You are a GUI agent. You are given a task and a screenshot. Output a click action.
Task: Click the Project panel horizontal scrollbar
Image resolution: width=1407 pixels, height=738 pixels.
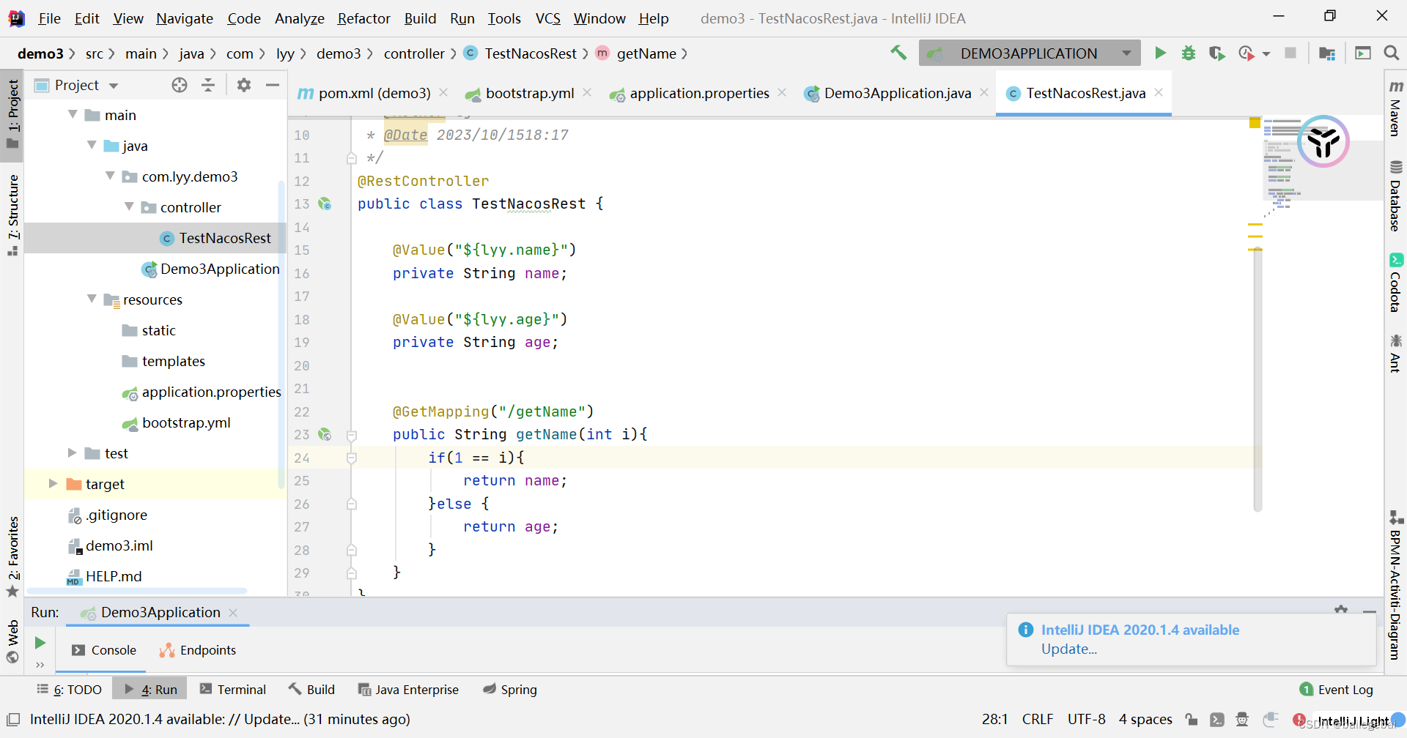coord(137,590)
